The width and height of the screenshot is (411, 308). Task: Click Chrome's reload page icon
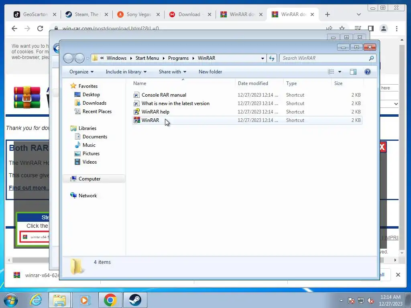point(40,28)
